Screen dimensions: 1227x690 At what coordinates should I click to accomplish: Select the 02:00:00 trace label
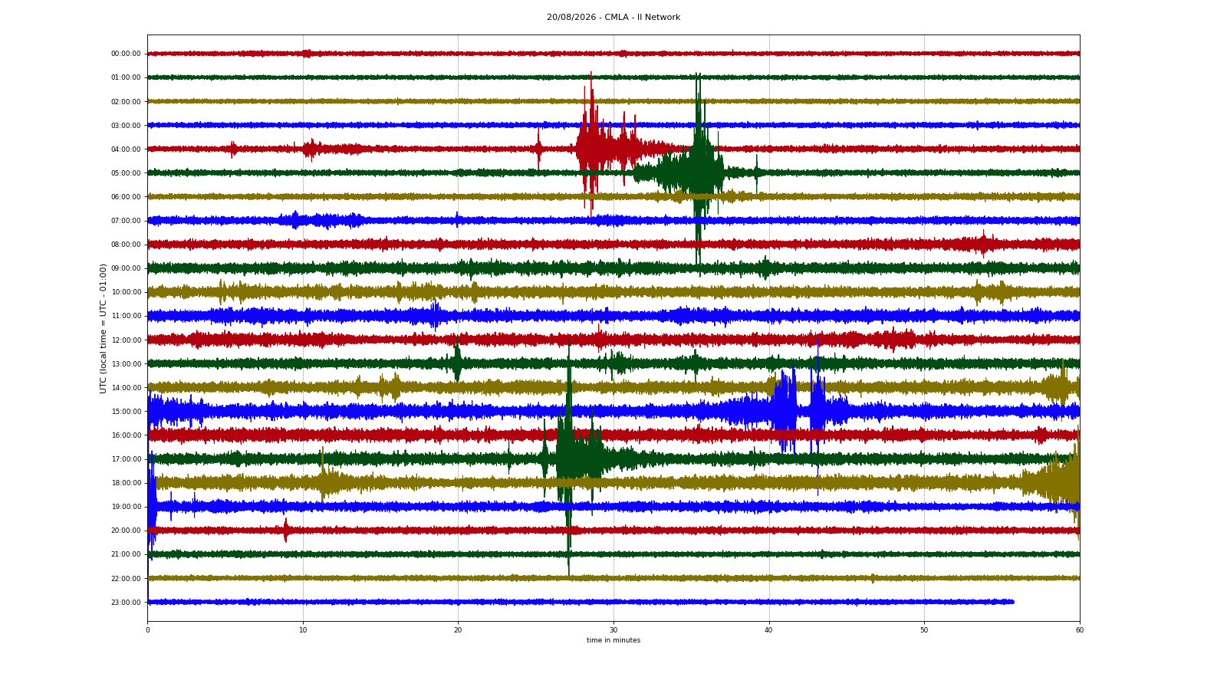126,101
